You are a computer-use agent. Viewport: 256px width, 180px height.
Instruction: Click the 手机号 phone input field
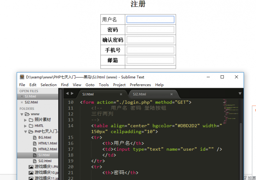[x=150, y=50]
